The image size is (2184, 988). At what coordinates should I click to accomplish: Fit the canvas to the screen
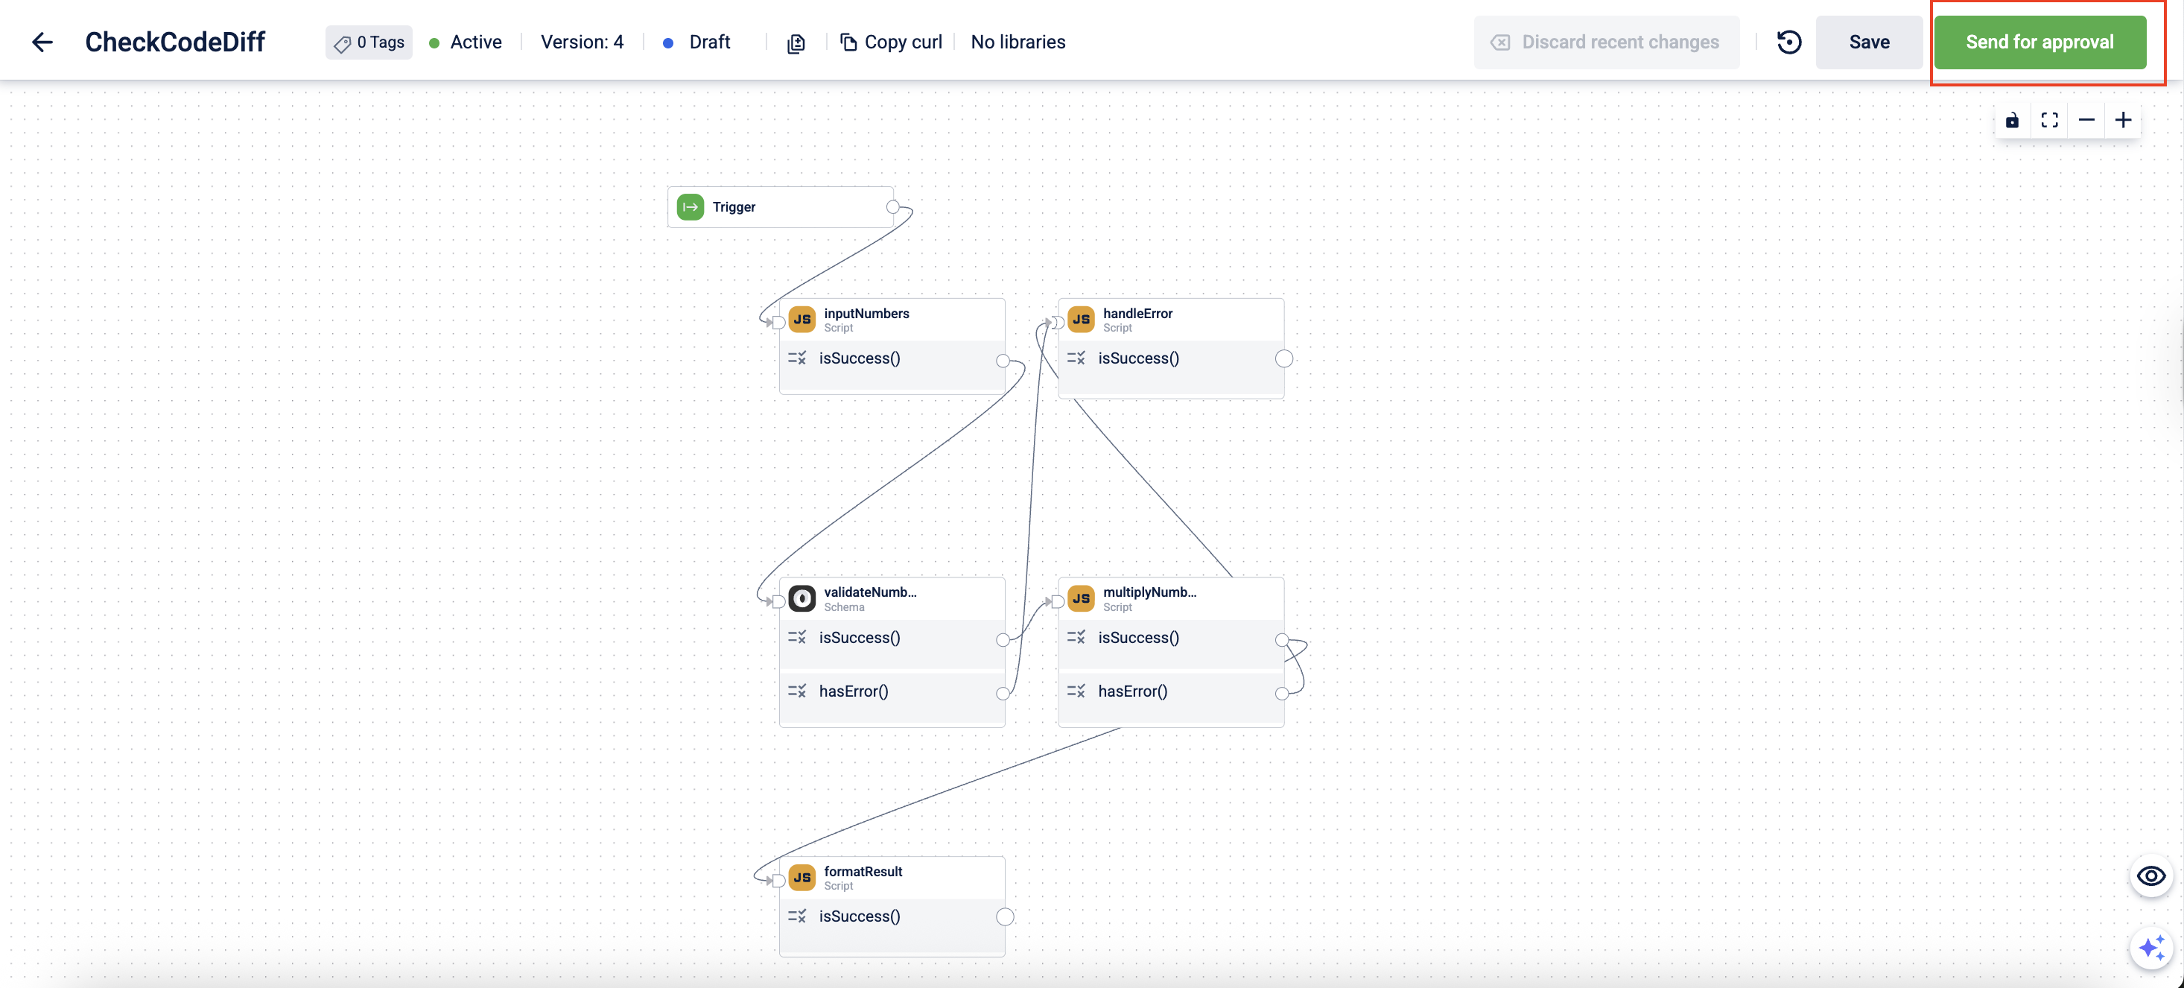point(2049,121)
